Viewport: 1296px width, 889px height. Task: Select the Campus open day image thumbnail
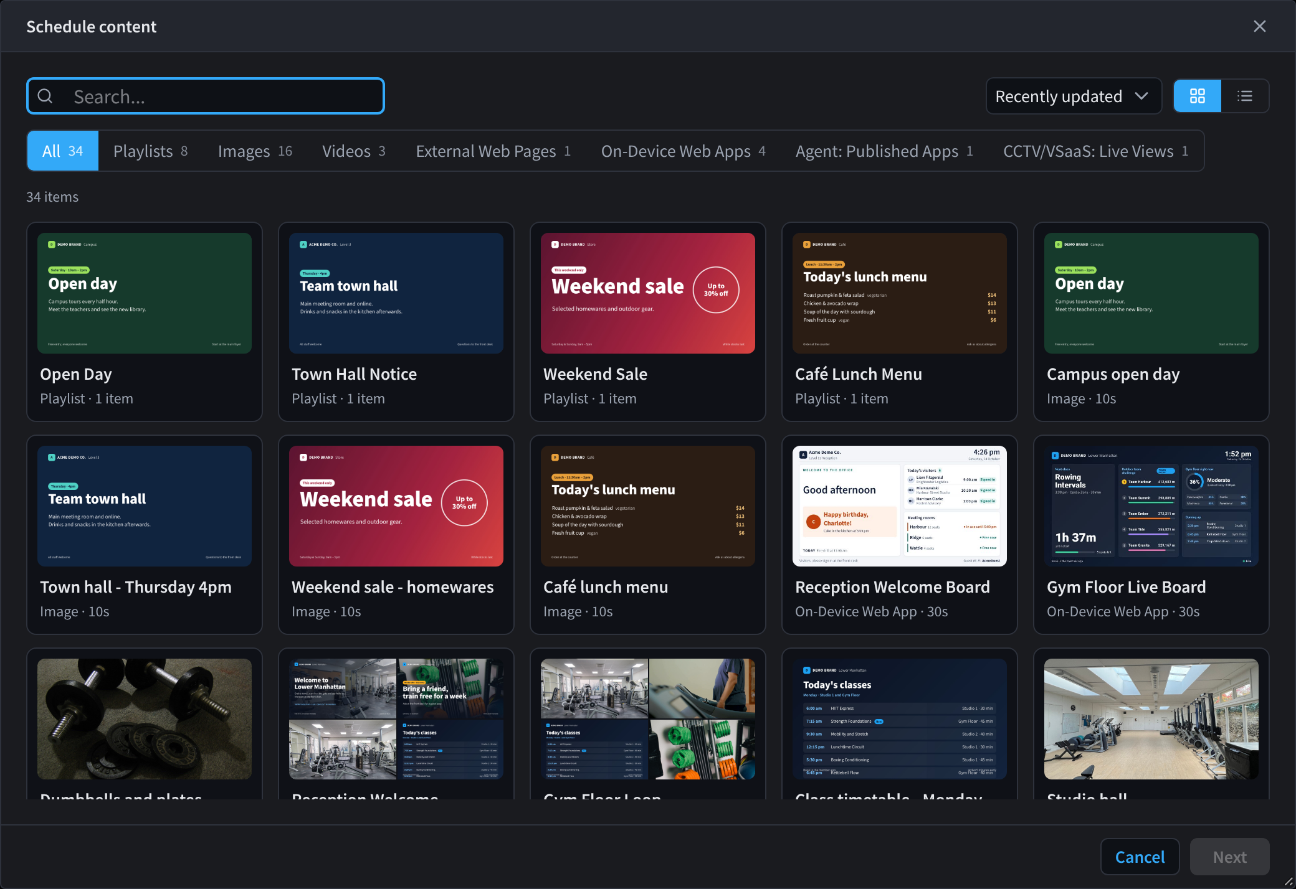(x=1151, y=293)
